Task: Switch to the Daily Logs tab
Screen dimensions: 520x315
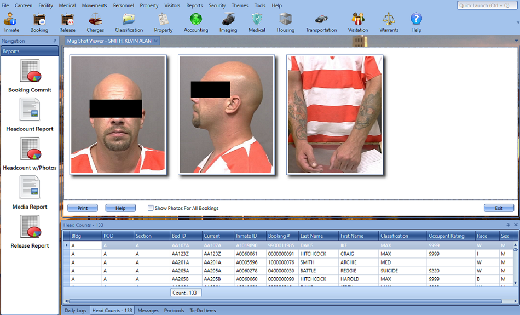Action: click(76, 311)
